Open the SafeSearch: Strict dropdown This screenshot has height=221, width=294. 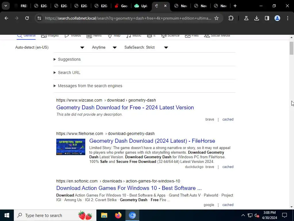146,47
